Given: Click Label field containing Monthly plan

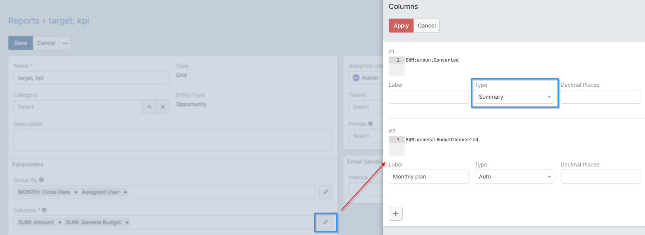Looking at the screenshot, I should 428,177.
